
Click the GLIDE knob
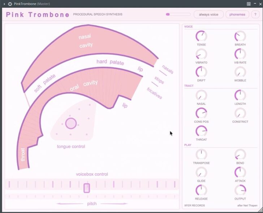tap(201, 172)
